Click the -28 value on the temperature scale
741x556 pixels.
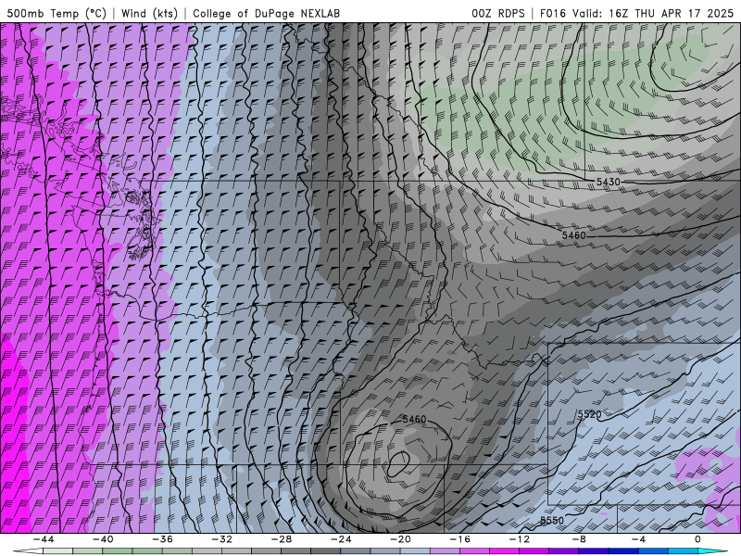282,539
